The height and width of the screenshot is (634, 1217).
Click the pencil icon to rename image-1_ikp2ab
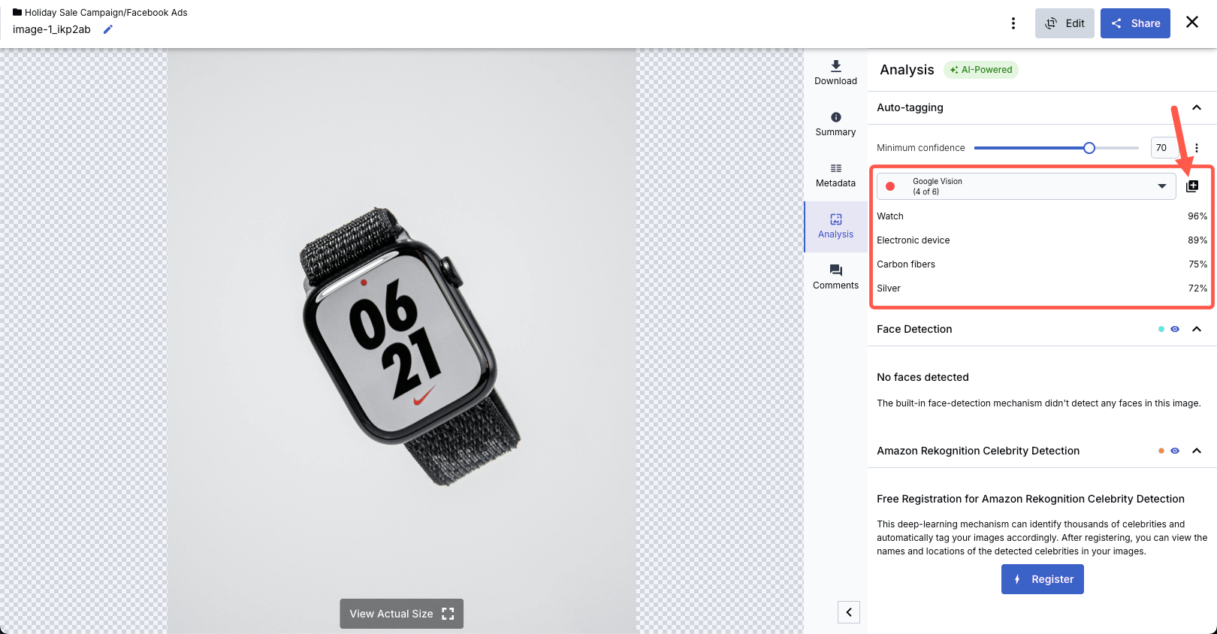point(107,29)
